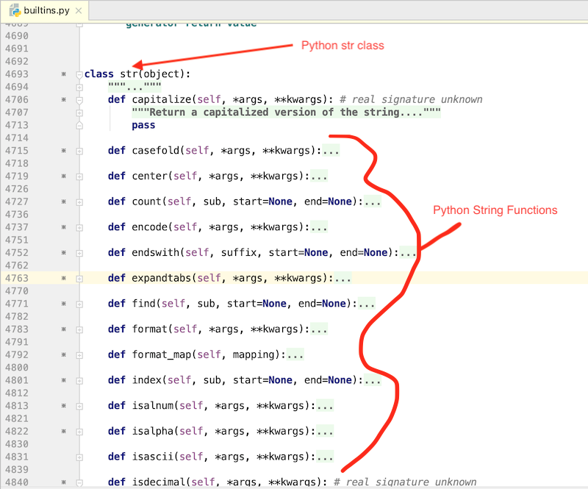Click the asterisk marker next to the casefold definition

click(x=63, y=150)
